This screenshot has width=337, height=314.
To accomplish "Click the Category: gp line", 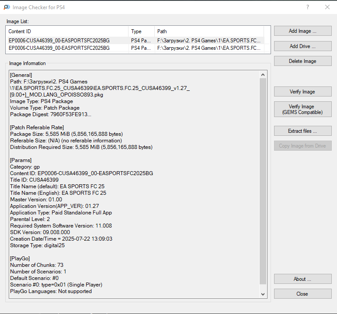I will point(25,167).
